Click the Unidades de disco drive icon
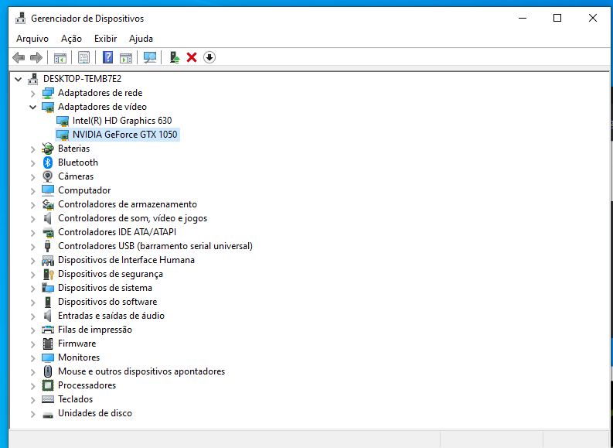 pyautogui.click(x=48, y=414)
